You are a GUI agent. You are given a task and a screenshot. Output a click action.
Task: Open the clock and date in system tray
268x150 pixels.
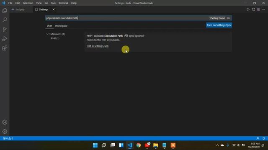254,145
